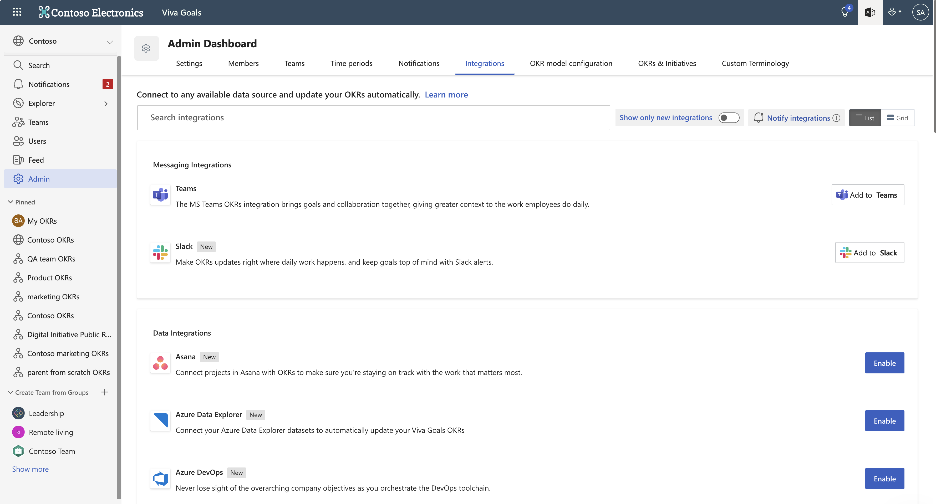Click the Slack integration logo
This screenshot has width=936, height=504.
pyautogui.click(x=160, y=253)
